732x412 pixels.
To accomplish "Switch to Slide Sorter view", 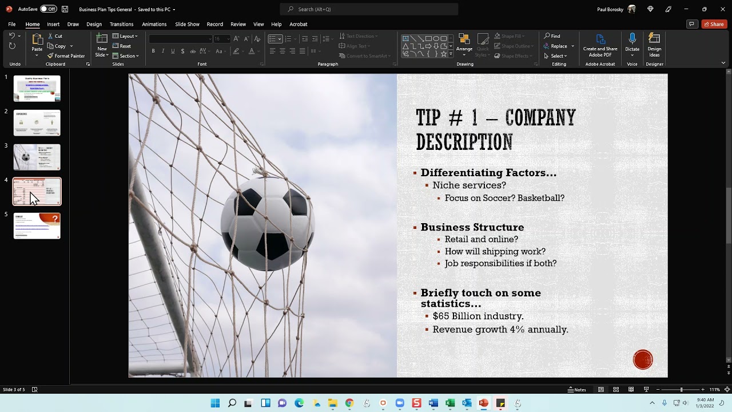I will 616,390.
